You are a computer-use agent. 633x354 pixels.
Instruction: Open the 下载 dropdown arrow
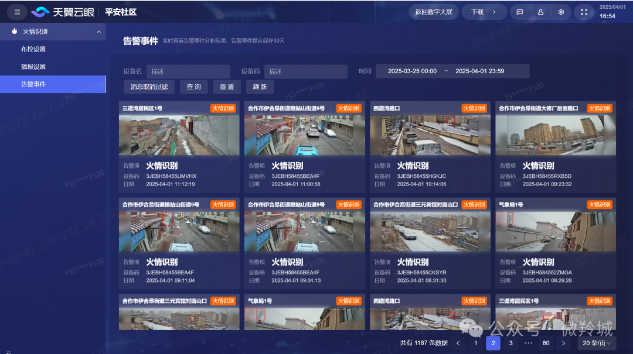click(494, 12)
